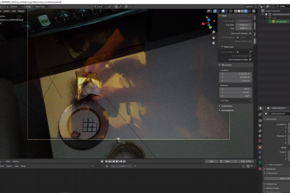Open the Render properties tab icon

pyautogui.click(x=260, y=120)
